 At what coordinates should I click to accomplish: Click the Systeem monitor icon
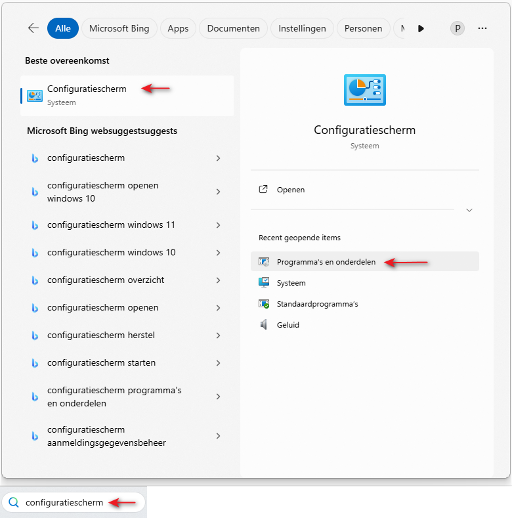pyautogui.click(x=264, y=282)
